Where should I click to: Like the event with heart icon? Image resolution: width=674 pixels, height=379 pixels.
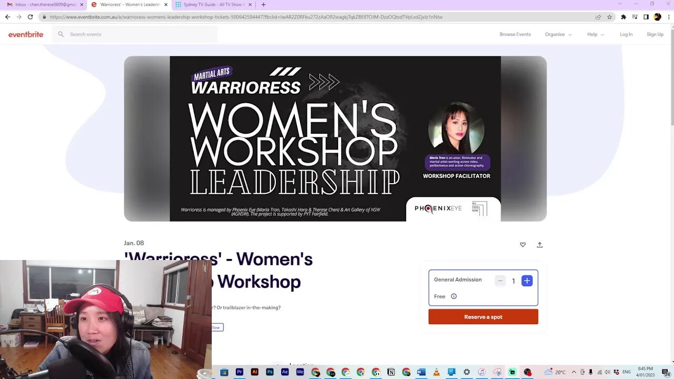[523, 245]
